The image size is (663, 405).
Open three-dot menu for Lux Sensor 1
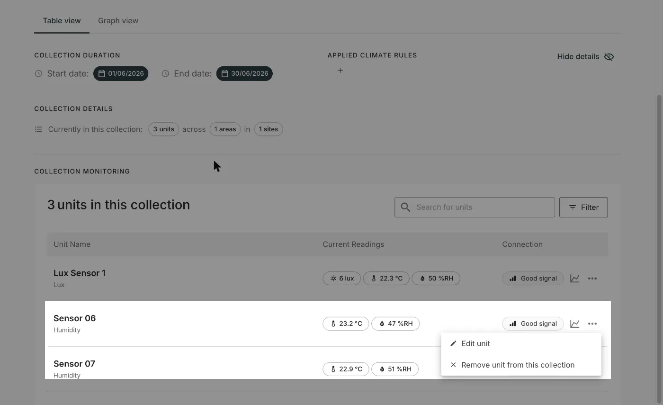[592, 279]
